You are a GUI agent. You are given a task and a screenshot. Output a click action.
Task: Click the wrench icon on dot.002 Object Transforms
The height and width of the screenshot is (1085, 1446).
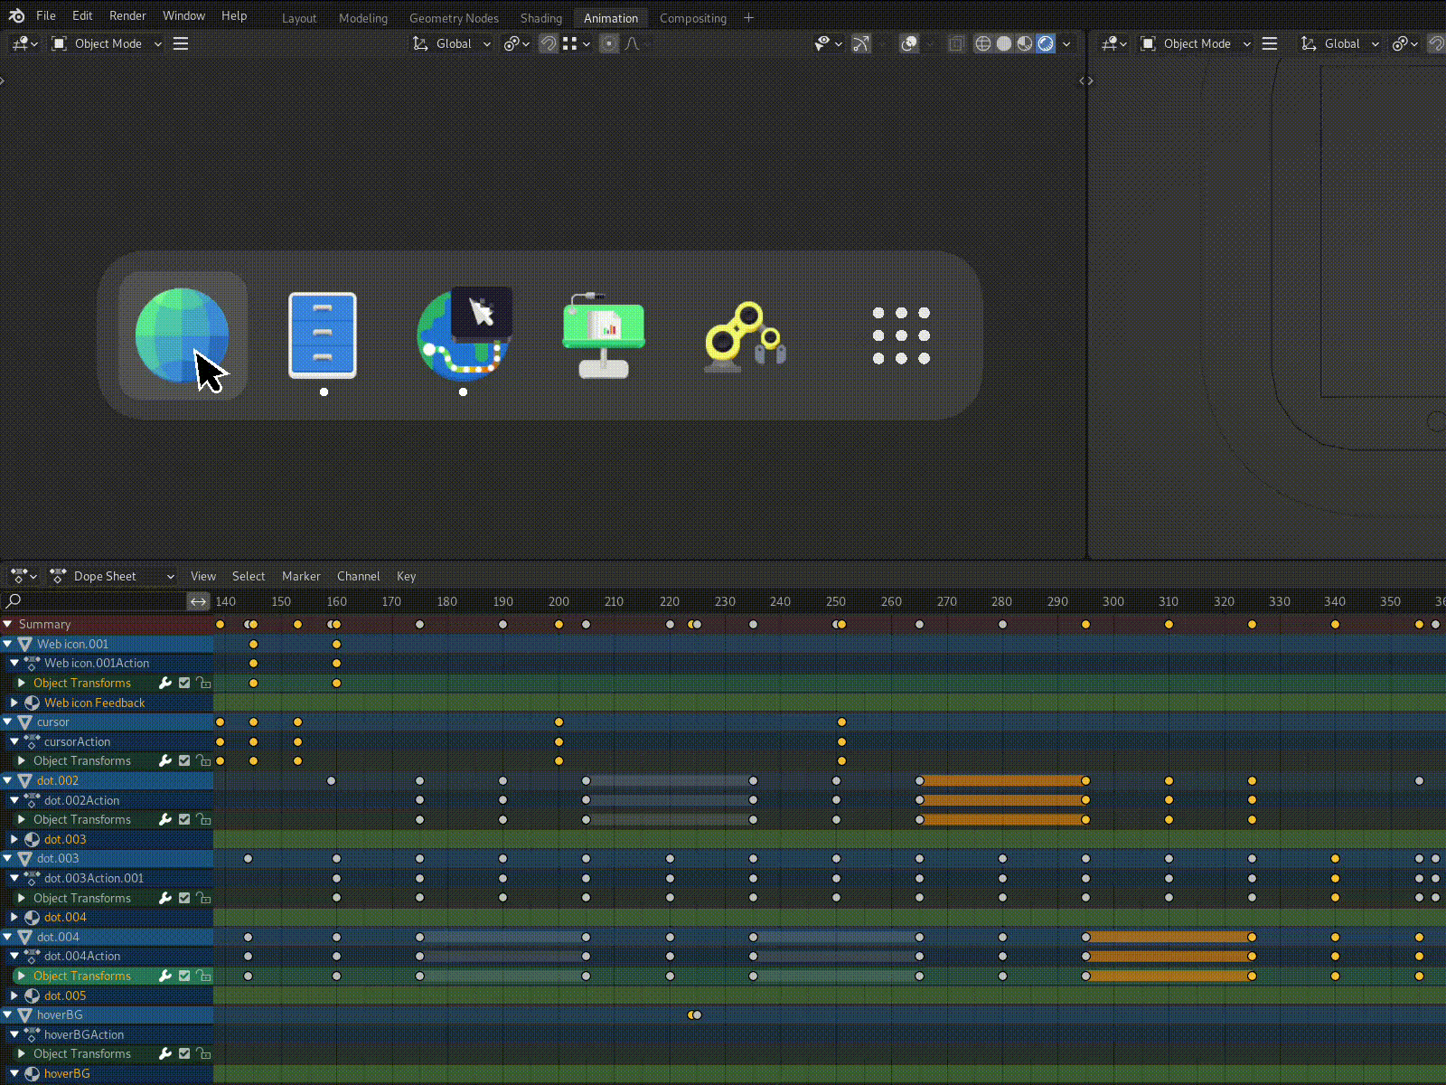165,819
